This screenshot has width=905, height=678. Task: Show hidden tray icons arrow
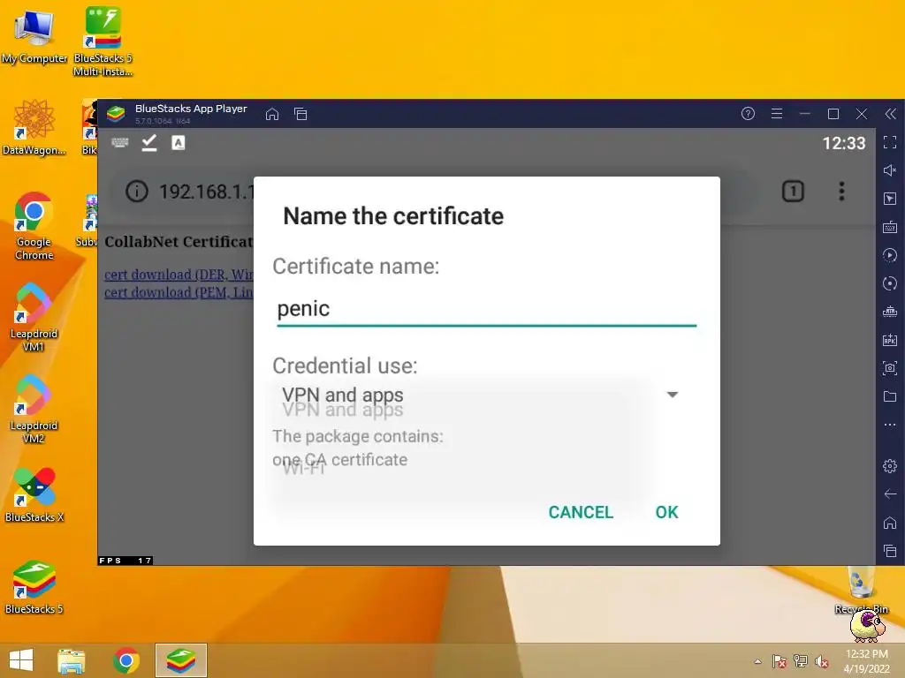point(757,661)
